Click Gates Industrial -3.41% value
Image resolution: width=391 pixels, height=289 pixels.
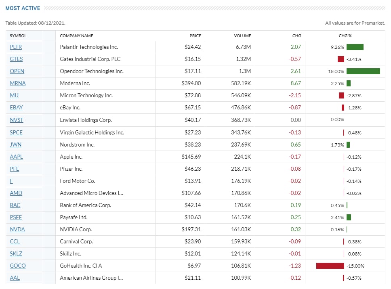[x=354, y=59]
